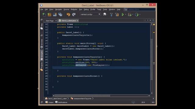Open the Tools menu
Screen dimensions: 195x109
pyautogui.click(x=105, y=9)
